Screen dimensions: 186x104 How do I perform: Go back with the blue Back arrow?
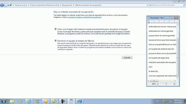(x=2, y=5)
